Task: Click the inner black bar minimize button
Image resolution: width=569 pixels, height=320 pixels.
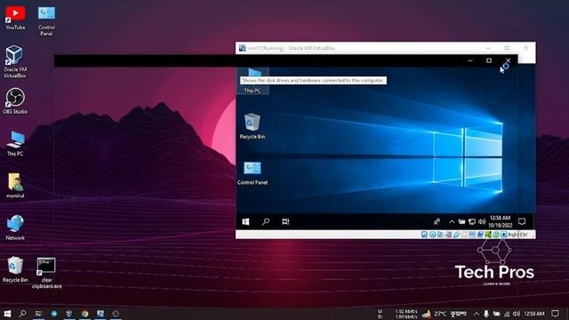Action: tap(470, 60)
